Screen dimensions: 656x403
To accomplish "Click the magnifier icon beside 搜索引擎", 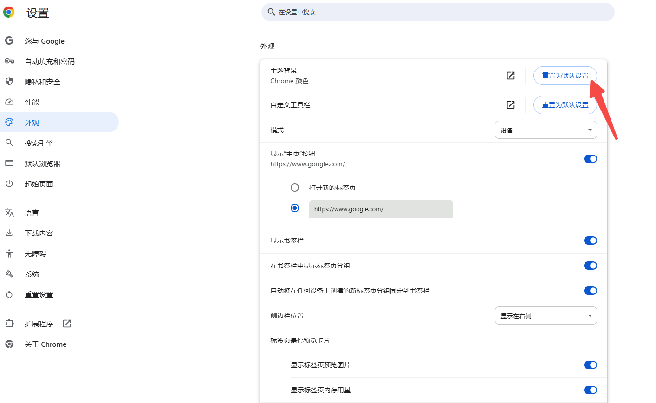I will 9,143.
